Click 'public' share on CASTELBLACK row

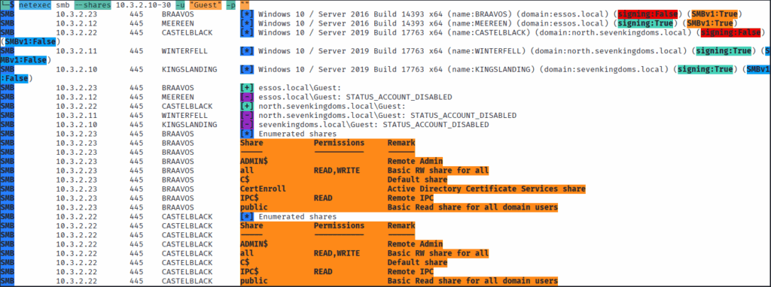click(x=254, y=281)
